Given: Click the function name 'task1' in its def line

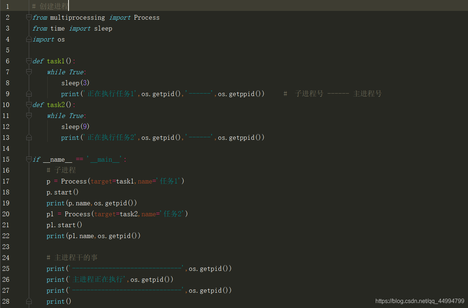Looking at the screenshot, I should 56,61.
